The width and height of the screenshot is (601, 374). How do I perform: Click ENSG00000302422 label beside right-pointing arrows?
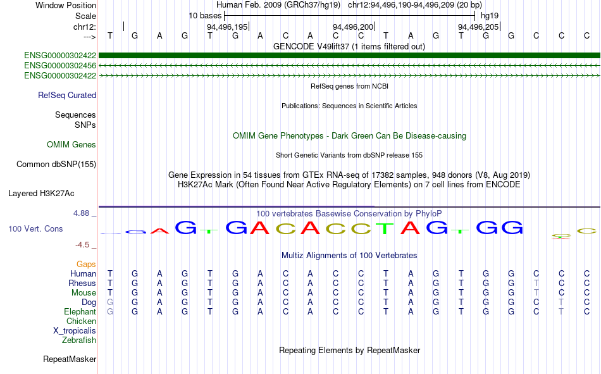(x=60, y=75)
